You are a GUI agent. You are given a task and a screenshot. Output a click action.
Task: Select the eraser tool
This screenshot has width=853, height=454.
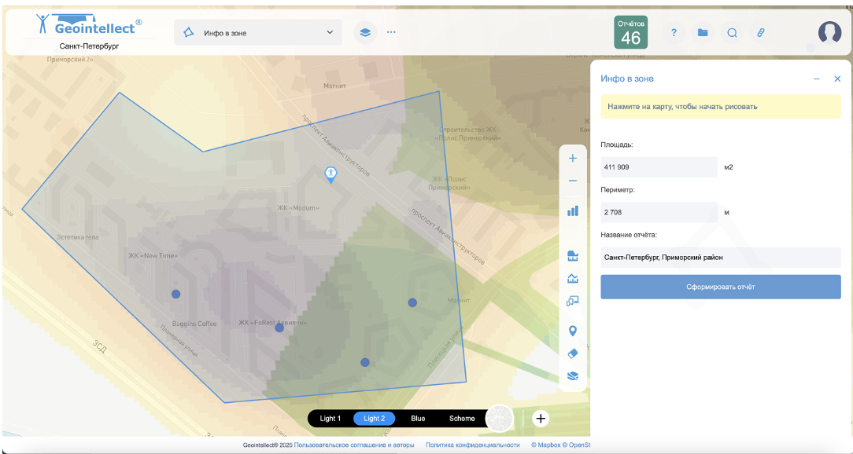coord(573,353)
